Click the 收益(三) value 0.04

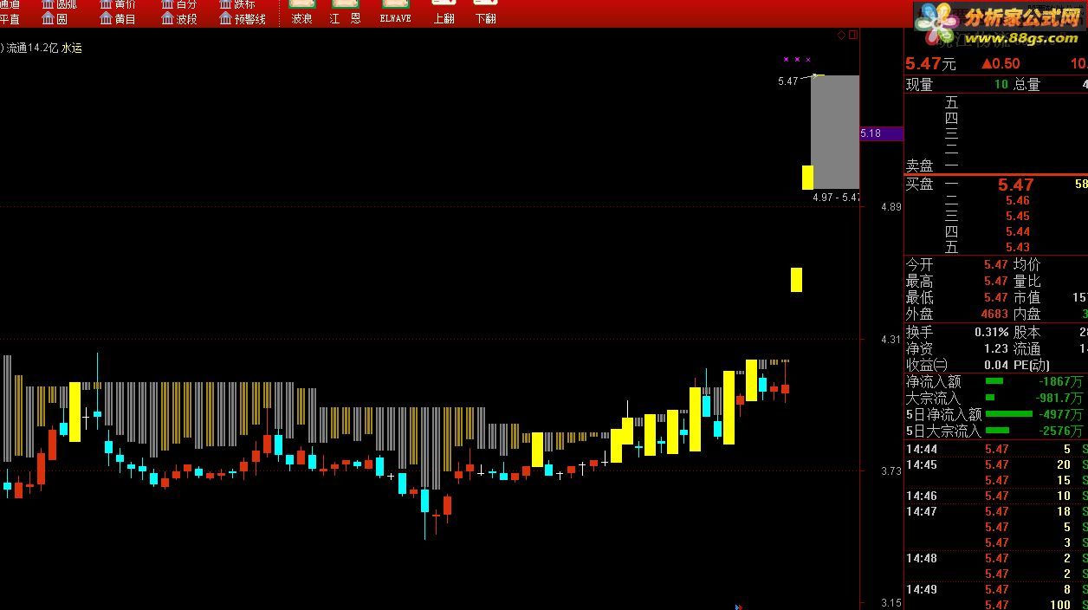click(x=996, y=366)
